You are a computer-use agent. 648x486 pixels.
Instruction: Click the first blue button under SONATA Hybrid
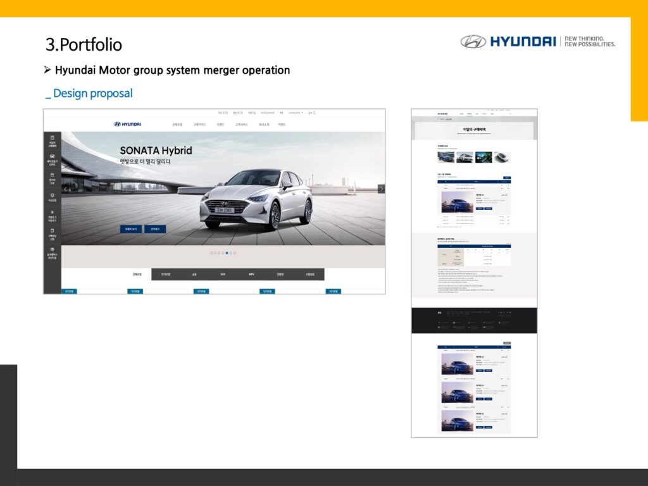click(131, 229)
